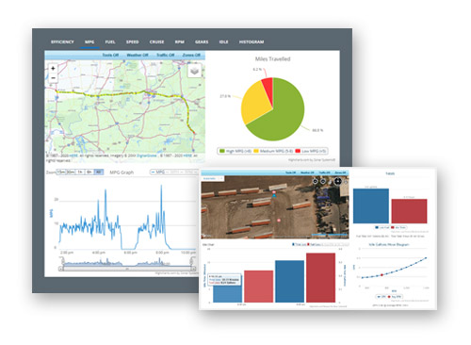471x345 pixels.
Task: Zoom in on the route map
Action: tap(53, 68)
